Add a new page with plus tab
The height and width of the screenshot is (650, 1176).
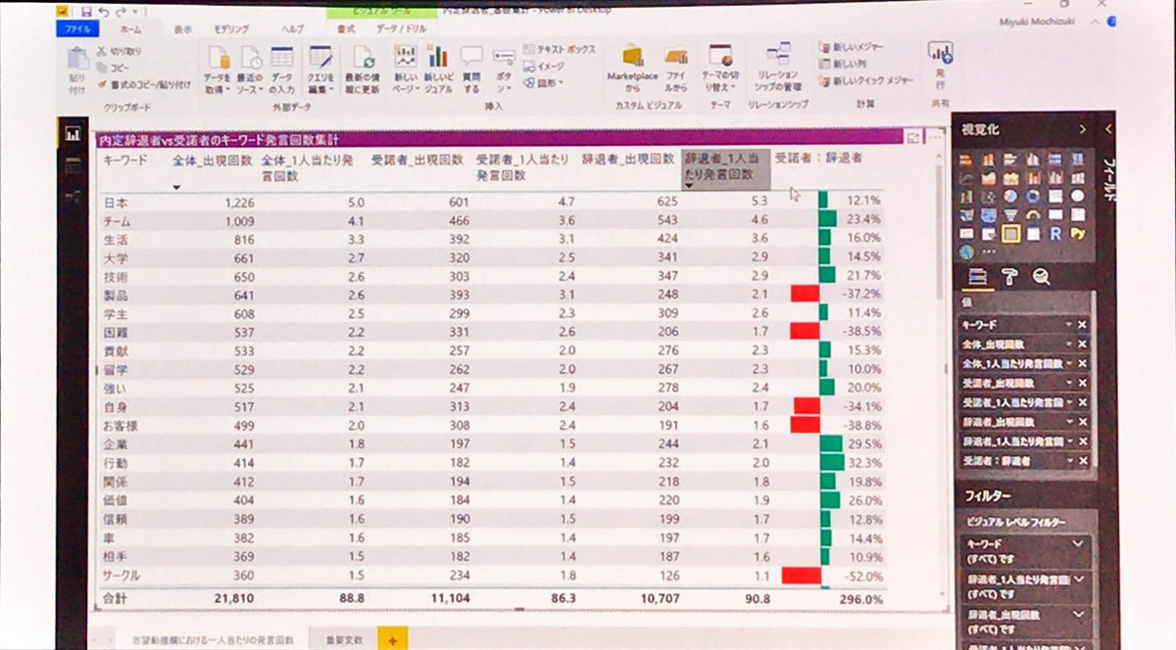click(392, 639)
